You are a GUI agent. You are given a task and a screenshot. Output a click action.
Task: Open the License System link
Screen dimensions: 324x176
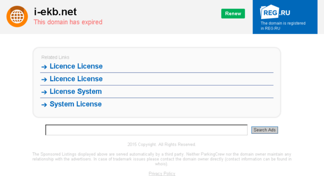(75, 91)
